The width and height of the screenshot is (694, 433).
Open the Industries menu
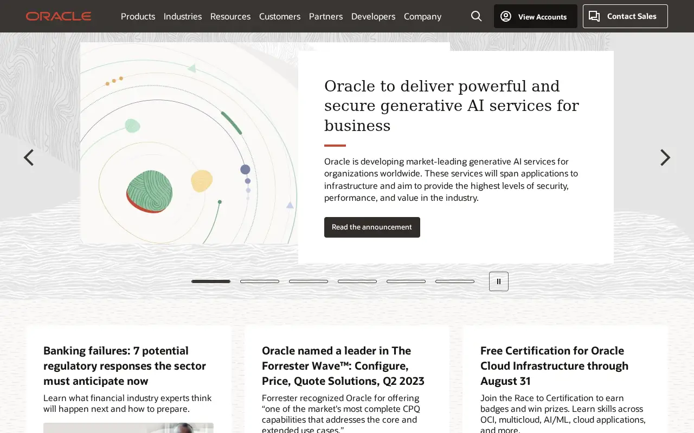[183, 16]
